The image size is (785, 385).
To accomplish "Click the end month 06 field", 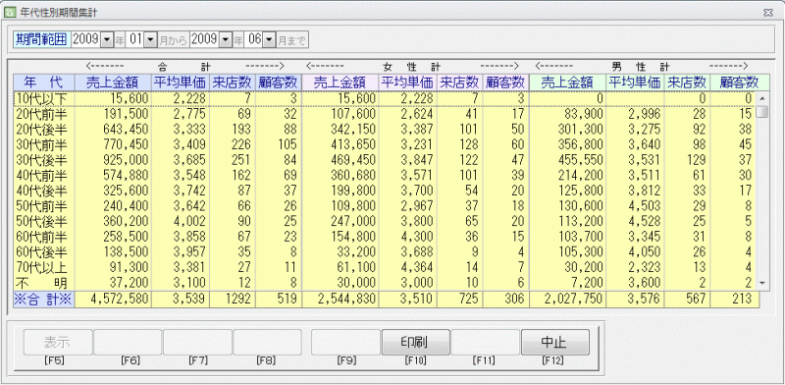I will coord(254,39).
